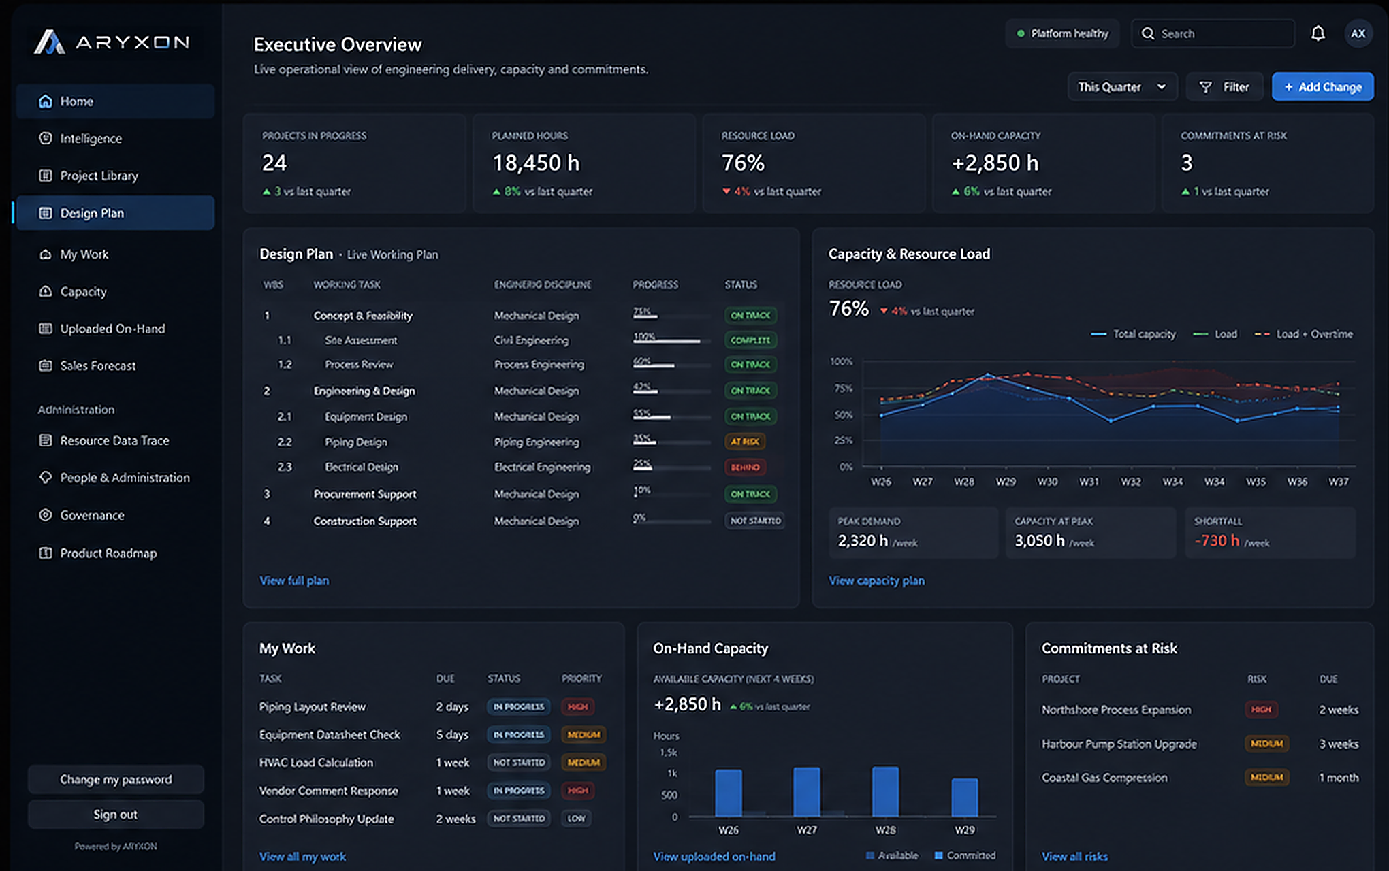The width and height of the screenshot is (1389, 871).
Task: Open the AX user avatar
Action: pos(1358,33)
